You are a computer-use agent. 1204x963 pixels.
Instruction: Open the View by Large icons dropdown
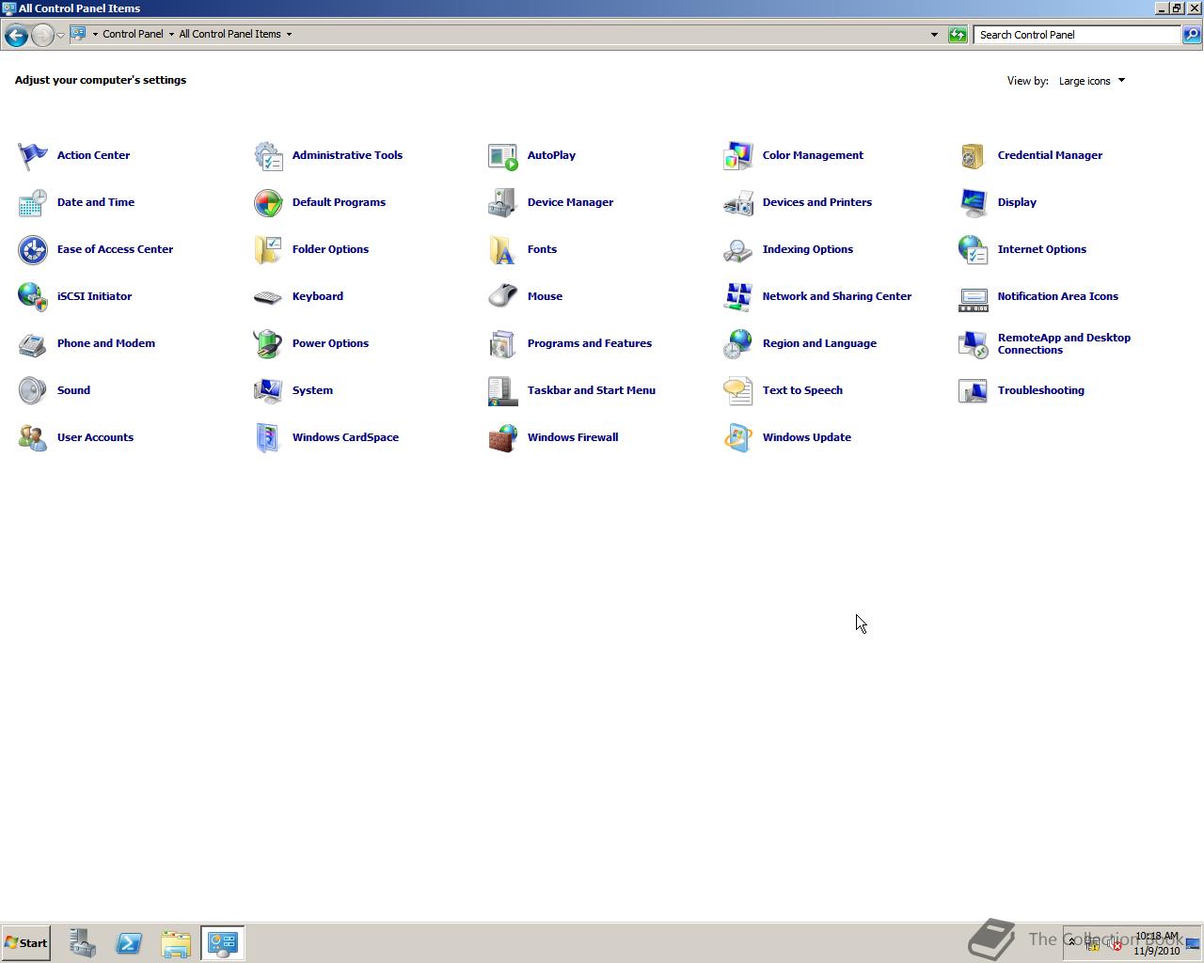tap(1092, 81)
